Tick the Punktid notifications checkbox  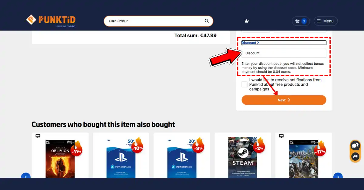tap(244, 84)
